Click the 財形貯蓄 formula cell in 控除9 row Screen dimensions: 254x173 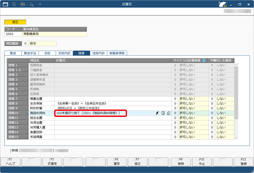[x=113, y=108]
